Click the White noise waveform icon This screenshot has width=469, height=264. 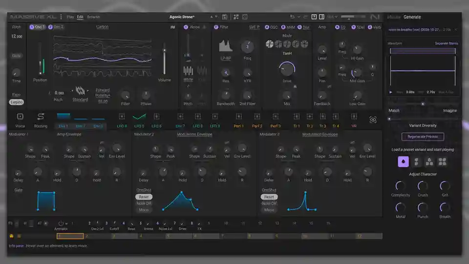point(188,71)
